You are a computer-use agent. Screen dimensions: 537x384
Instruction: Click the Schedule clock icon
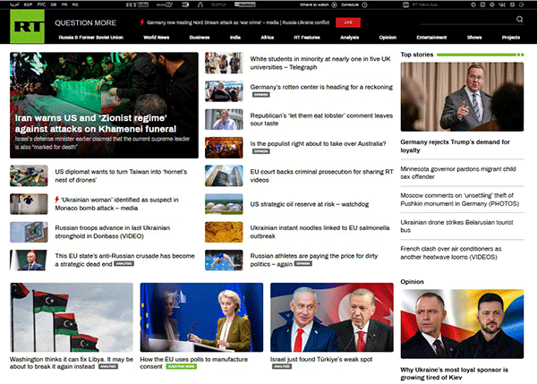pos(364,4)
